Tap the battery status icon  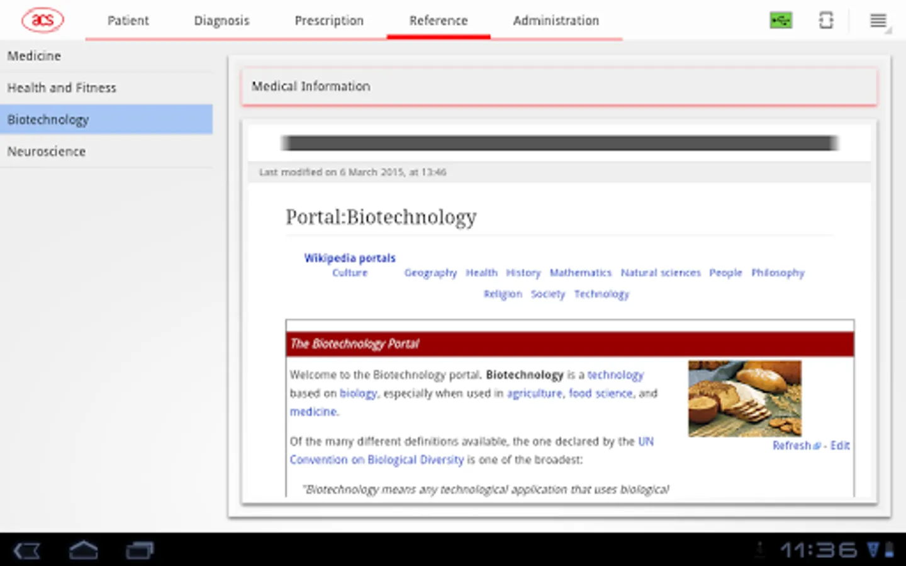click(889, 550)
